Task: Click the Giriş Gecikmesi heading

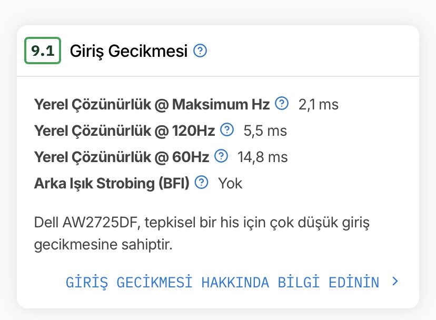Action: pyautogui.click(x=129, y=52)
